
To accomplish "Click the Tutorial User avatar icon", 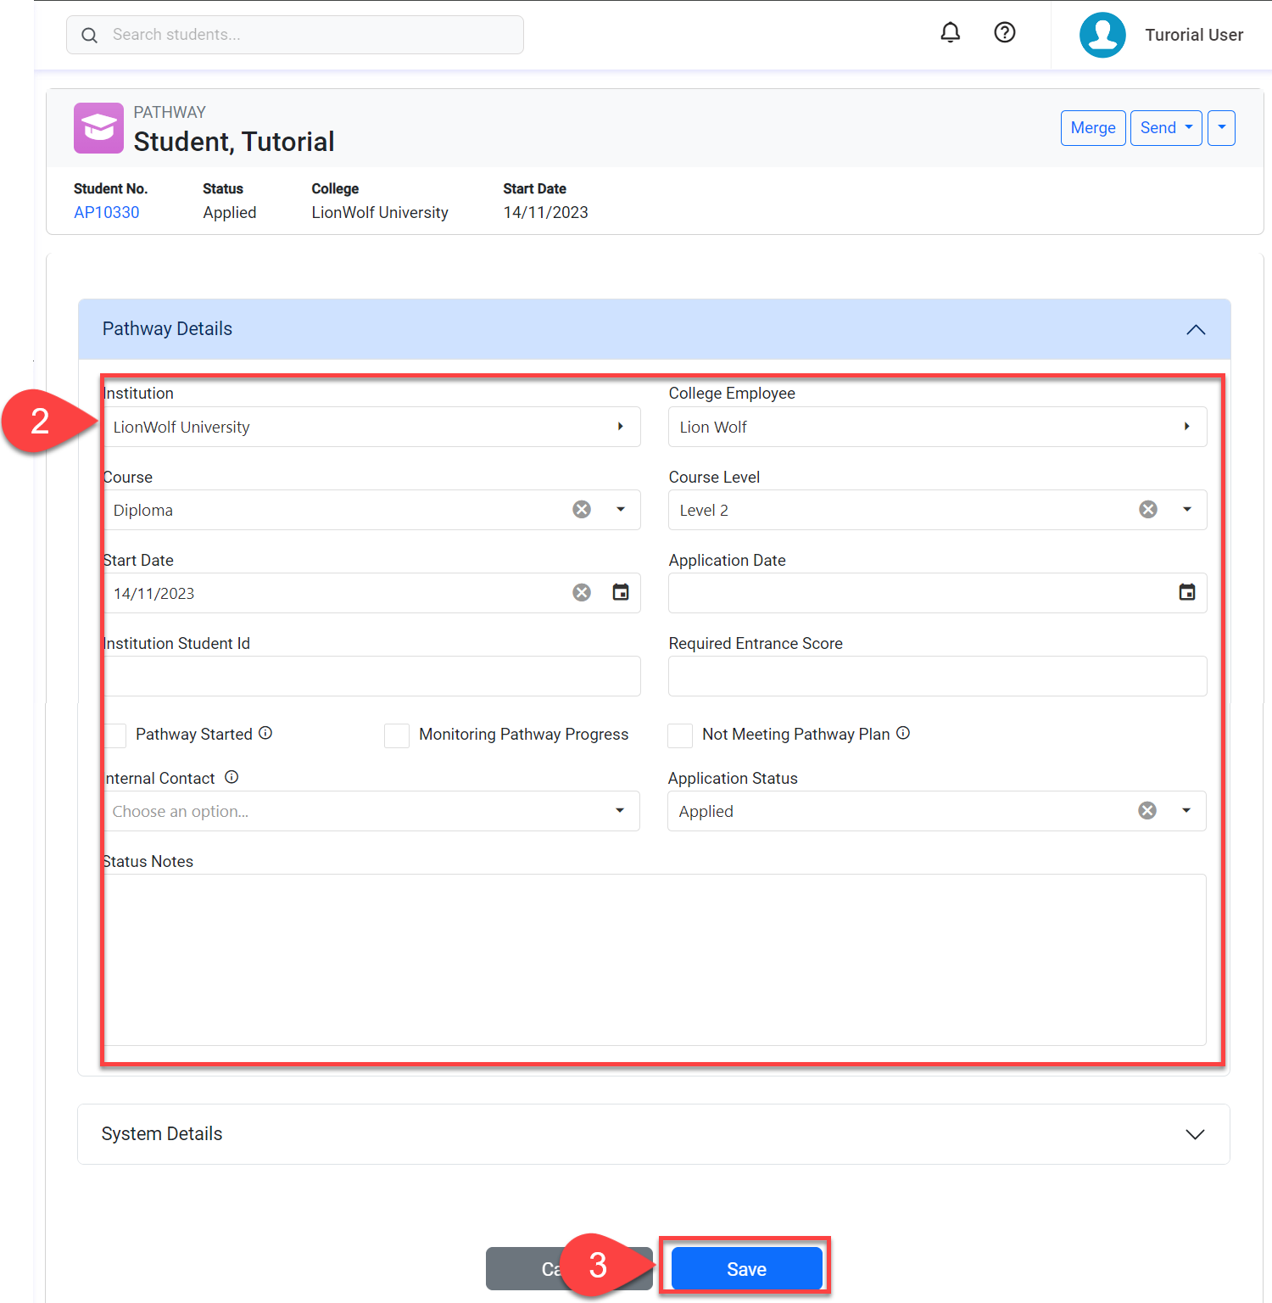I will tap(1102, 35).
